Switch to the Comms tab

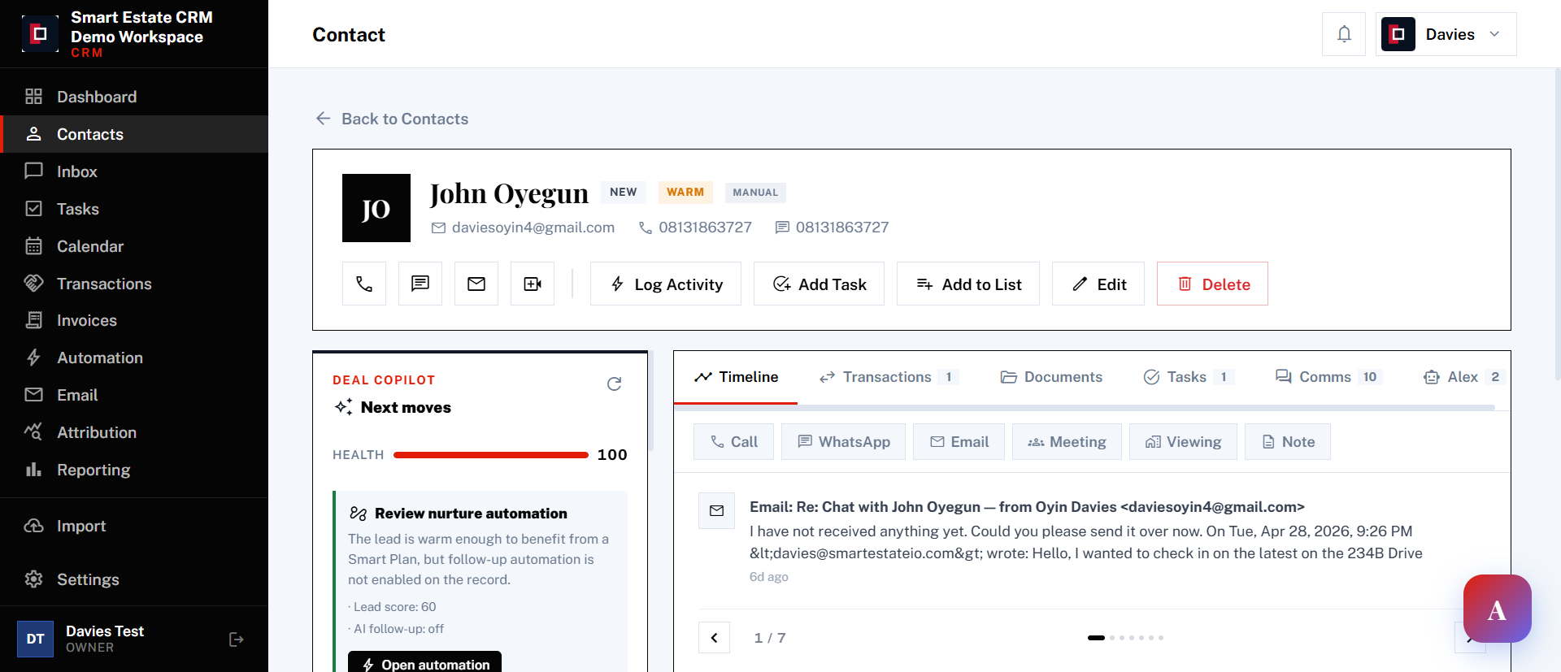click(x=1328, y=377)
